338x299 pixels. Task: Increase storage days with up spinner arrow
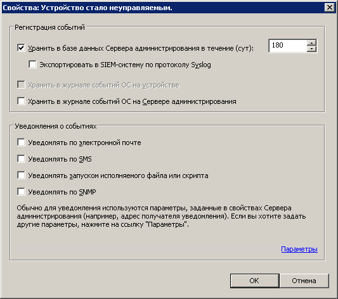pos(311,42)
